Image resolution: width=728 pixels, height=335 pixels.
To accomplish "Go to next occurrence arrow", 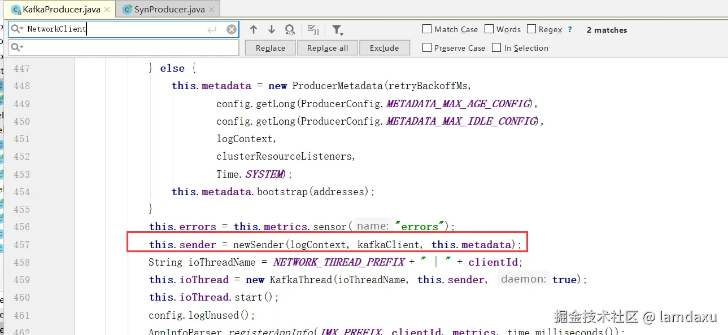I will pyautogui.click(x=272, y=29).
